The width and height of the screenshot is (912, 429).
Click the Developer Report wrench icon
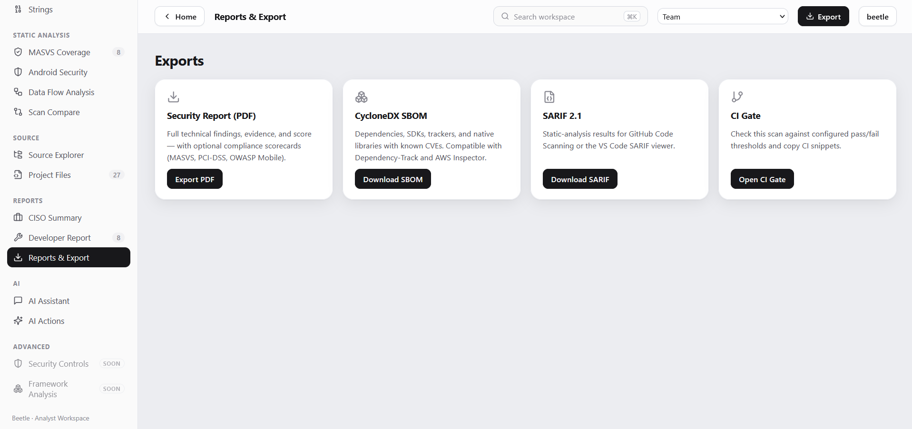(x=18, y=237)
